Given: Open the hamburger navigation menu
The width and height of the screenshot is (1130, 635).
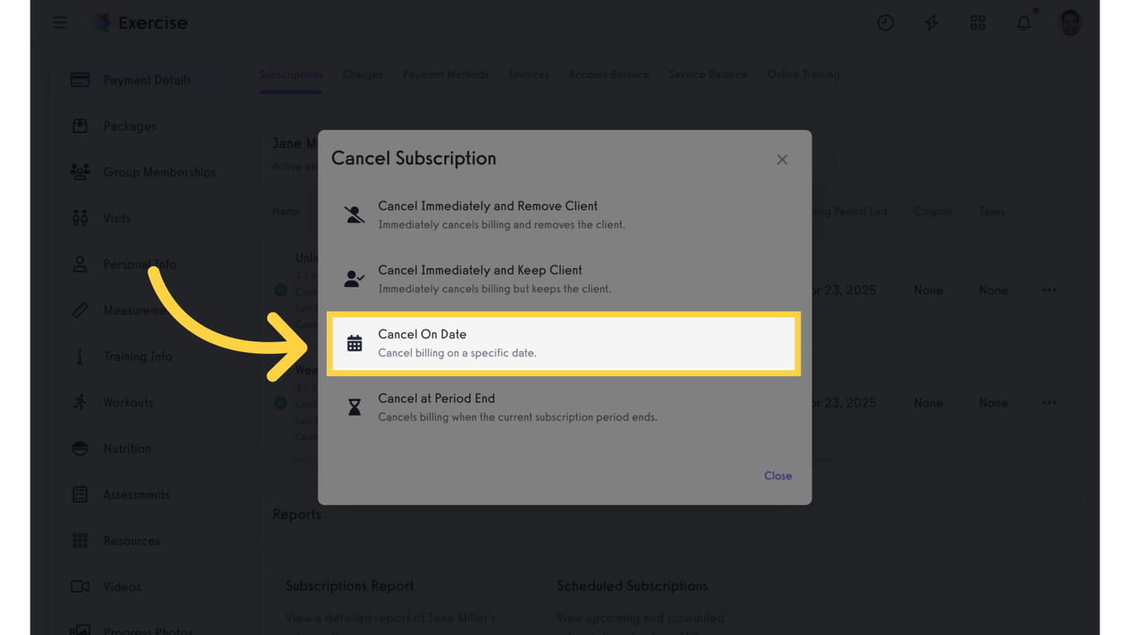Looking at the screenshot, I should click(60, 23).
